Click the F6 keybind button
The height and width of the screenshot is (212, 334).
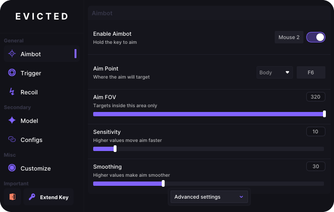point(311,72)
